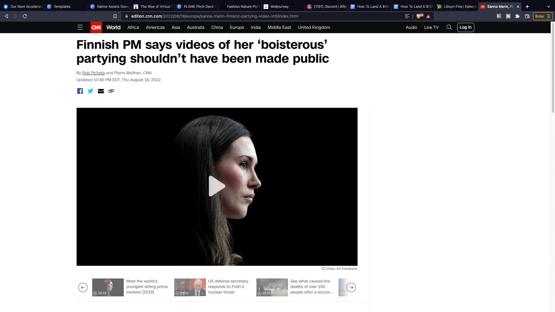Open the Europe section

pyautogui.click(x=237, y=27)
